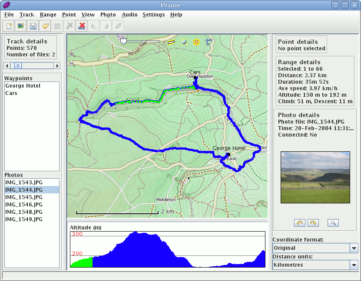Toggle the scale bar display on map
The image size is (361, 281).
click(171, 42)
